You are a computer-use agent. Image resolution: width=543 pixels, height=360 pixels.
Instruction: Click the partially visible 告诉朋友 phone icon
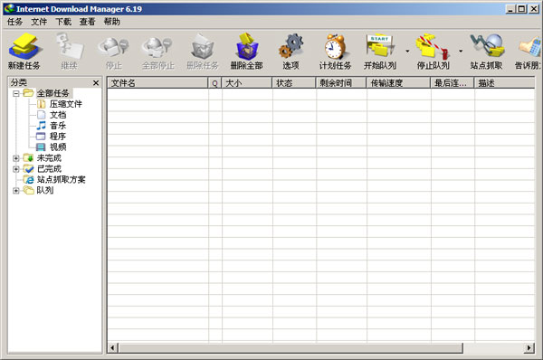click(529, 47)
